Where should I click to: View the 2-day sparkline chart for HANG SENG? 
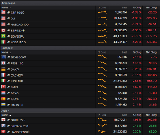pyautogui.click(x=102, y=132)
